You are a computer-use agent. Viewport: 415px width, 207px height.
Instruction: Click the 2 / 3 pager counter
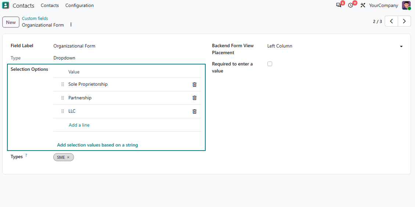tap(378, 21)
